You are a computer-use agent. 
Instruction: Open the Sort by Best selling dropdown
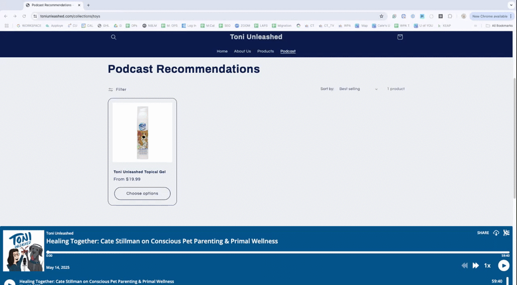pos(358,89)
